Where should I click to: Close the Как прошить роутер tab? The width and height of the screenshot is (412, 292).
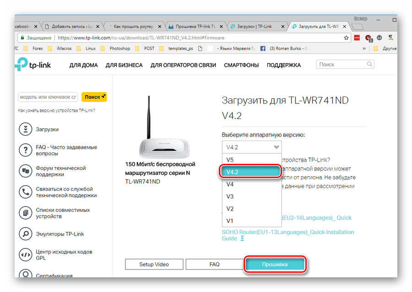point(159,27)
